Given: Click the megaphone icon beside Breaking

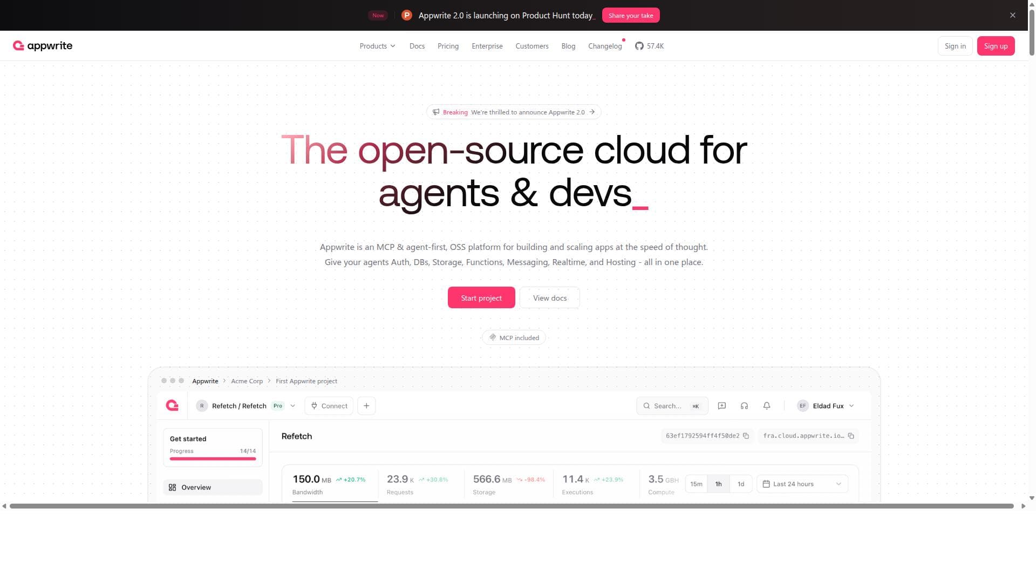Looking at the screenshot, I should coord(436,112).
